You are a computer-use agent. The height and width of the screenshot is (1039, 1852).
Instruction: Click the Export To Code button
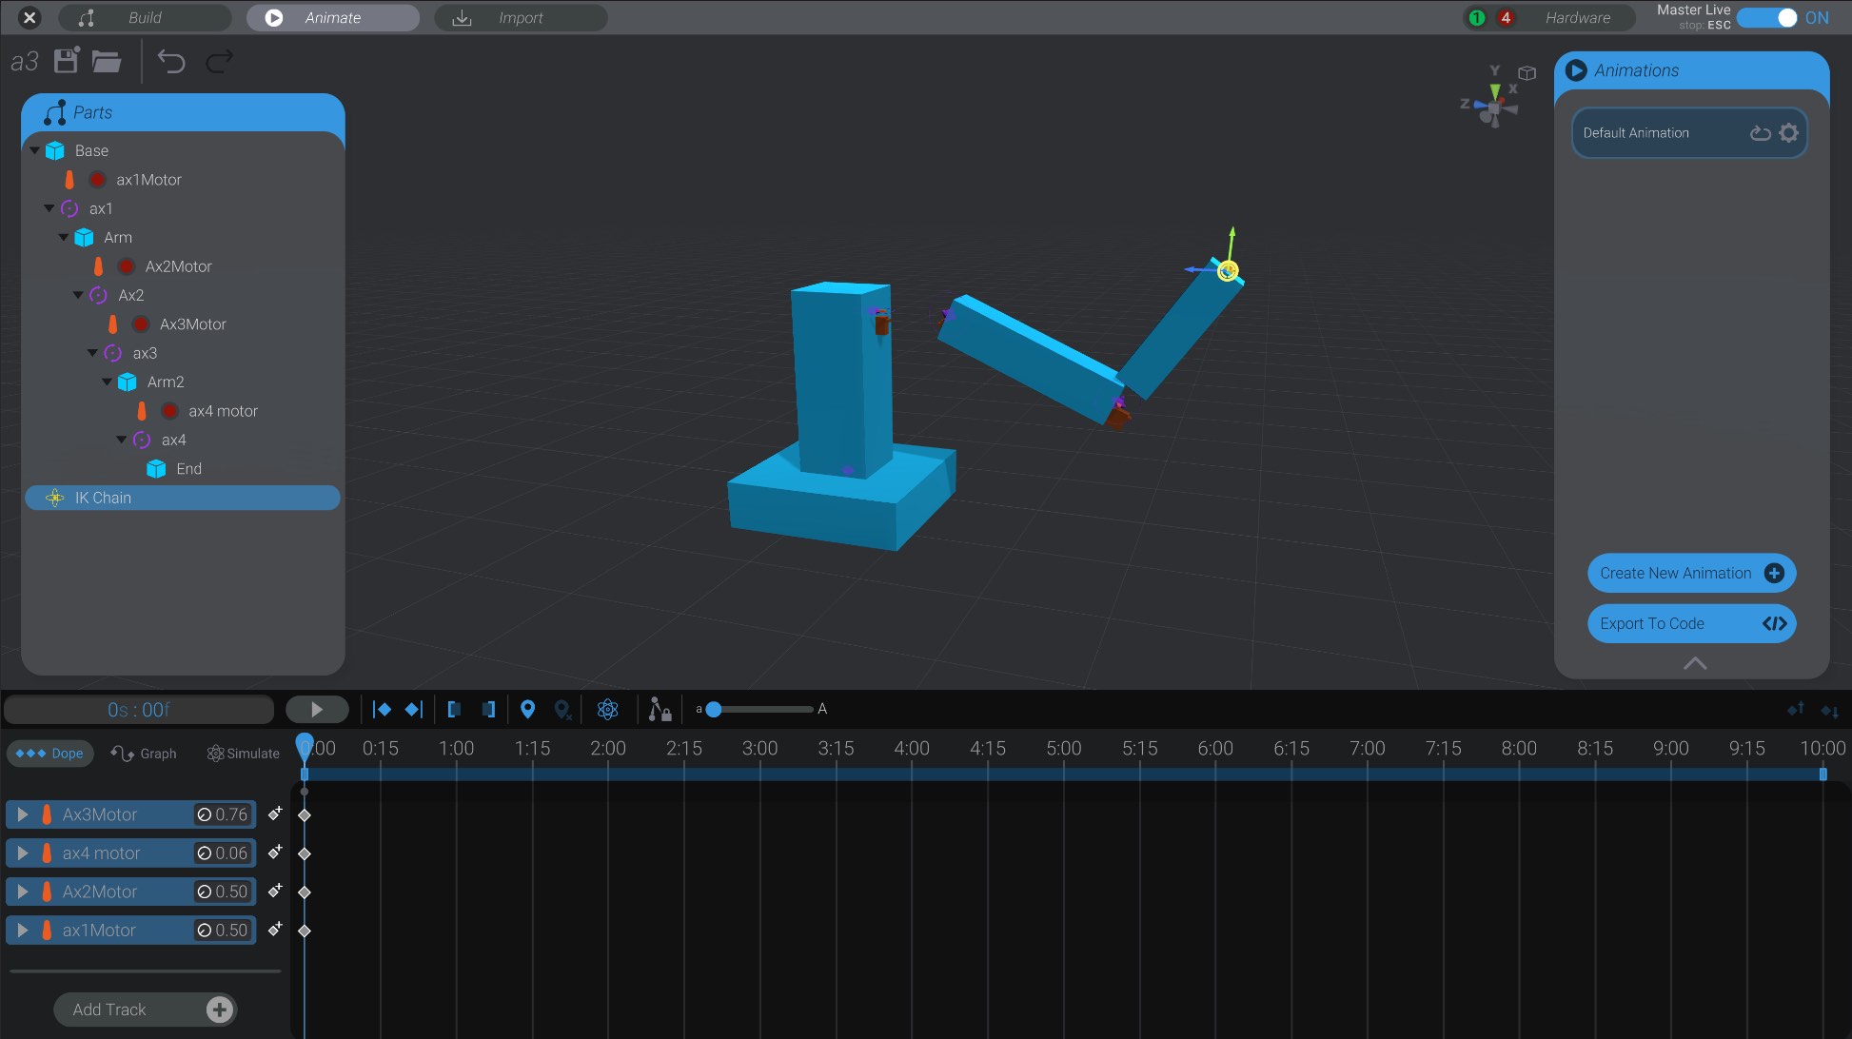[x=1691, y=623]
